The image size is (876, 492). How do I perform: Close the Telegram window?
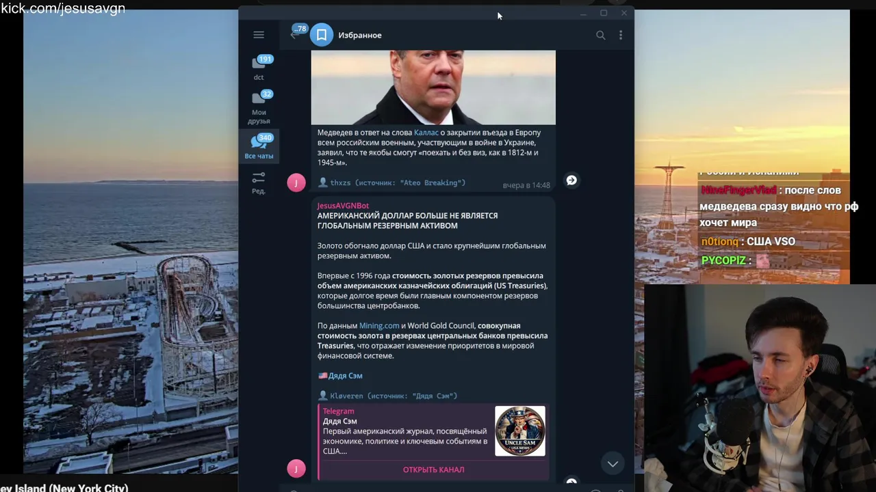624,13
